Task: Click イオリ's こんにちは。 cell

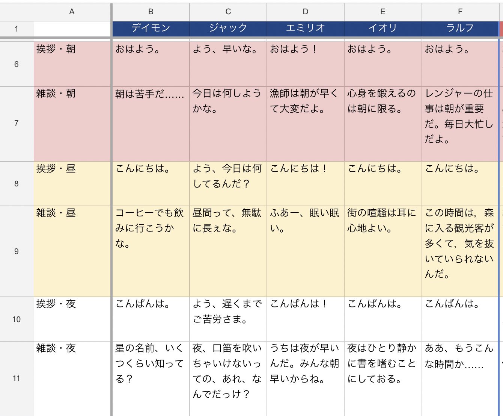Action: coord(383,184)
